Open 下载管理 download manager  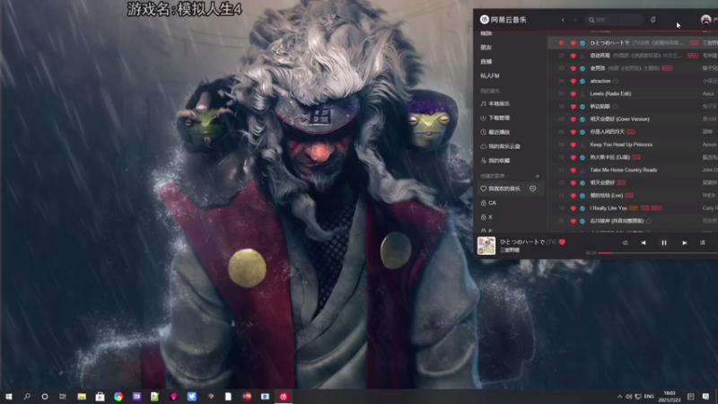point(495,118)
